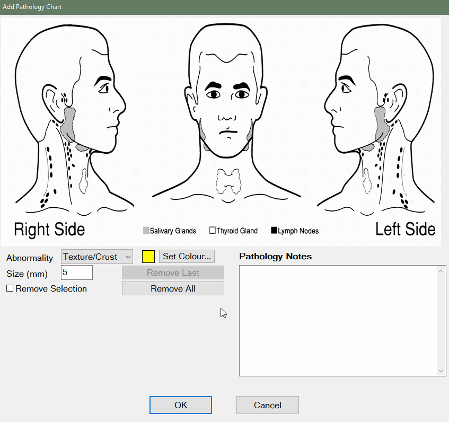The width and height of the screenshot is (449, 422).
Task: Mark the right side parotid salivary gland
Action: [69, 125]
